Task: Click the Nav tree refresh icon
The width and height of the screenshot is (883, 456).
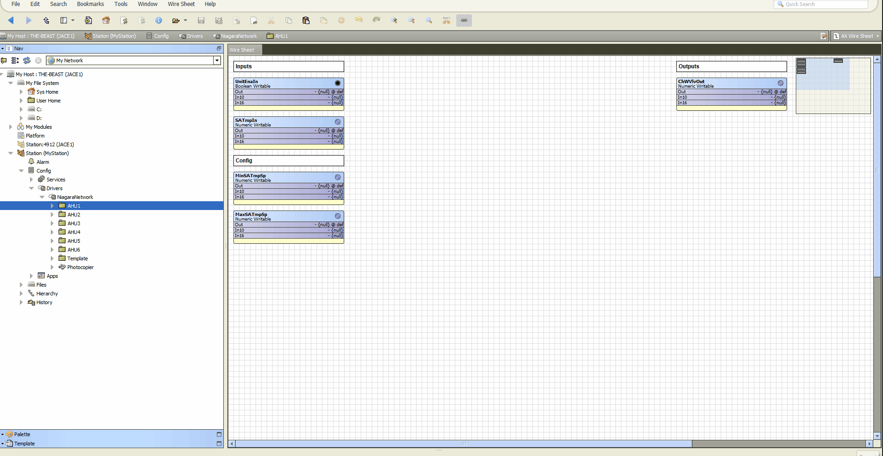Action: point(27,60)
